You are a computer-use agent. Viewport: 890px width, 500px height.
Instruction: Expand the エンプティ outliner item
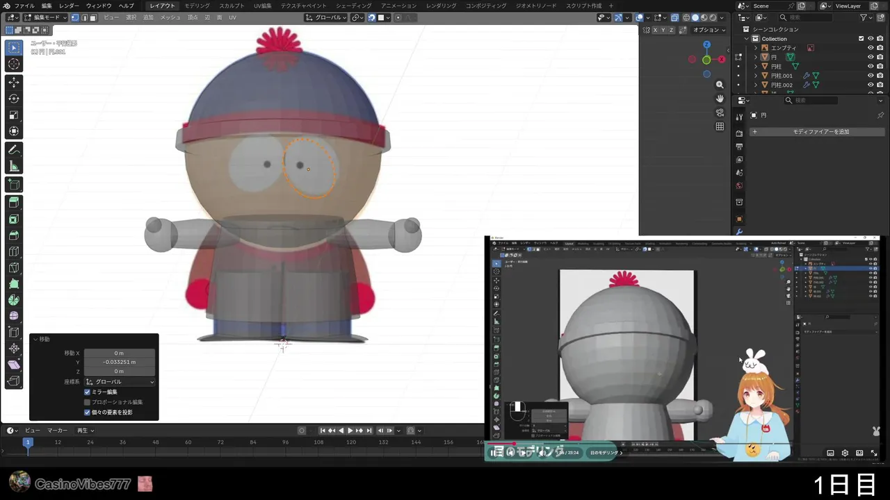pos(756,48)
